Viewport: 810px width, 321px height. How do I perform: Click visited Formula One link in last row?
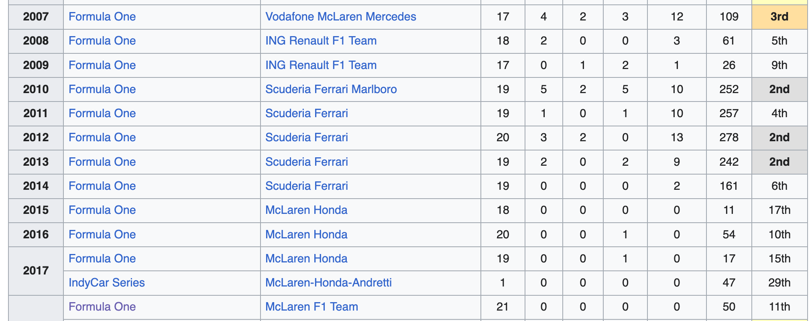coord(102,307)
